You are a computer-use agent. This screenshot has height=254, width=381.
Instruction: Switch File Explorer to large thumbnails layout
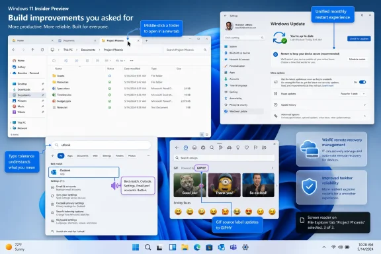pyautogui.click(x=207, y=134)
